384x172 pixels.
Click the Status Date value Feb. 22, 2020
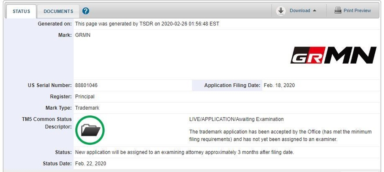coord(90,163)
